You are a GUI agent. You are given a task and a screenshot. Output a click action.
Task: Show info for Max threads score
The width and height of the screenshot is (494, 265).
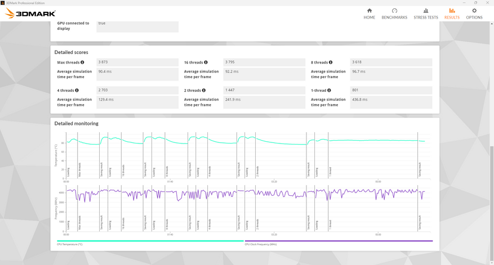tap(82, 62)
